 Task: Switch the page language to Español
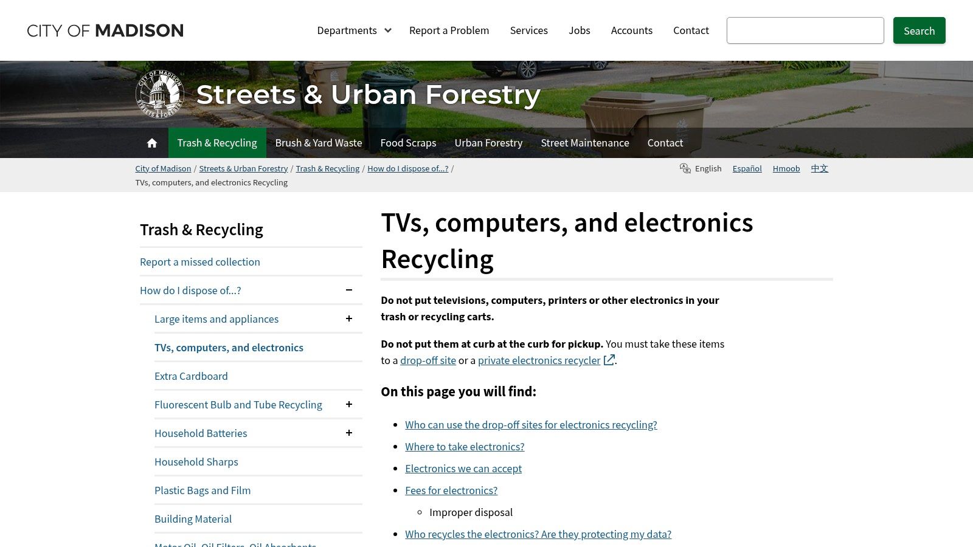click(x=747, y=168)
